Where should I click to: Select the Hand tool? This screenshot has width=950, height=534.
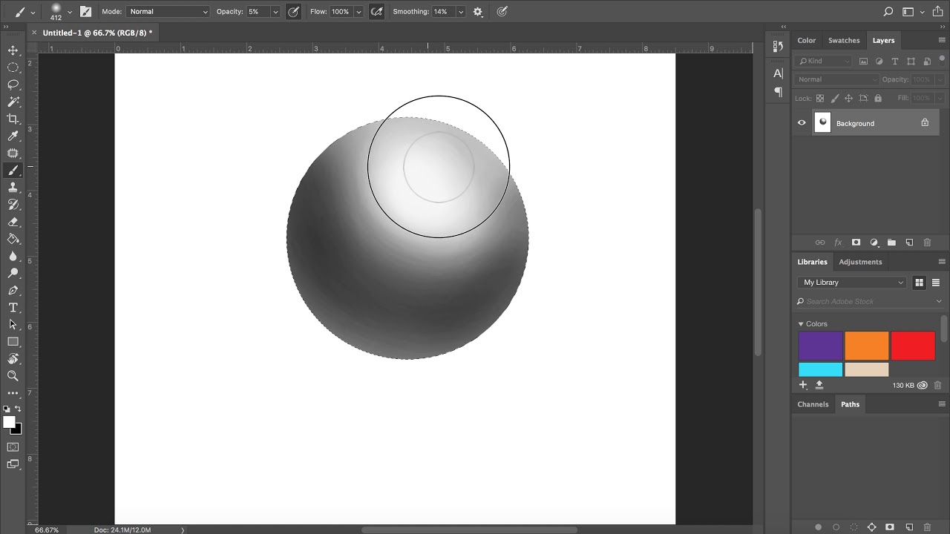coord(13,359)
